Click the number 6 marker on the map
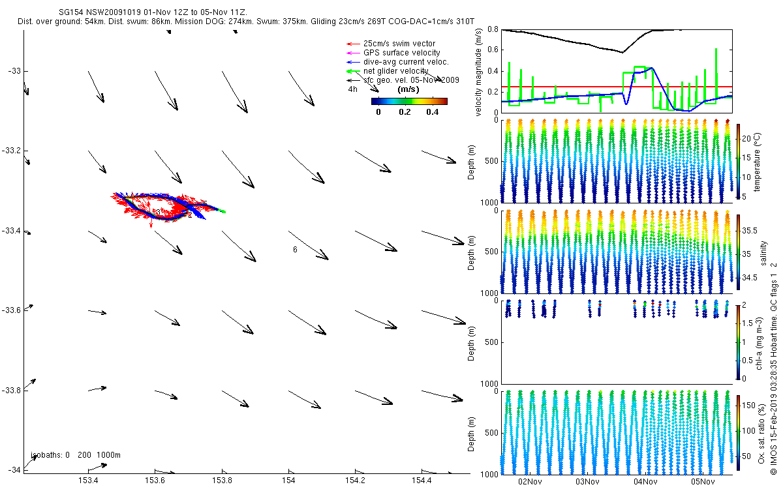This screenshot has width=783, height=489. pyautogui.click(x=295, y=250)
